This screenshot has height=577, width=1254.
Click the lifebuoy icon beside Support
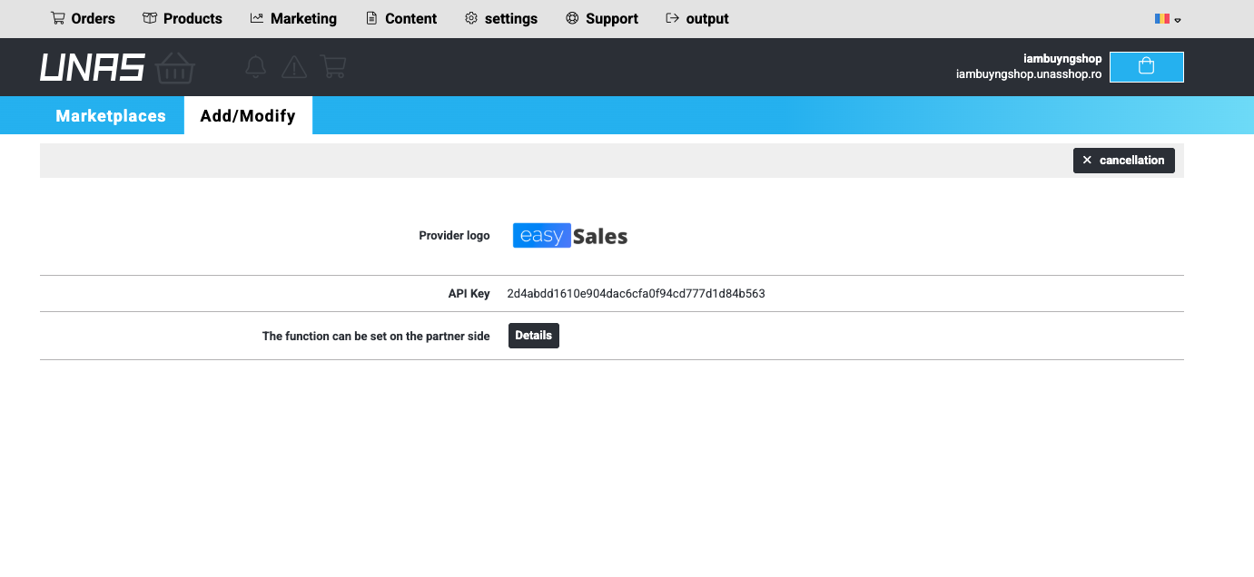coord(572,18)
